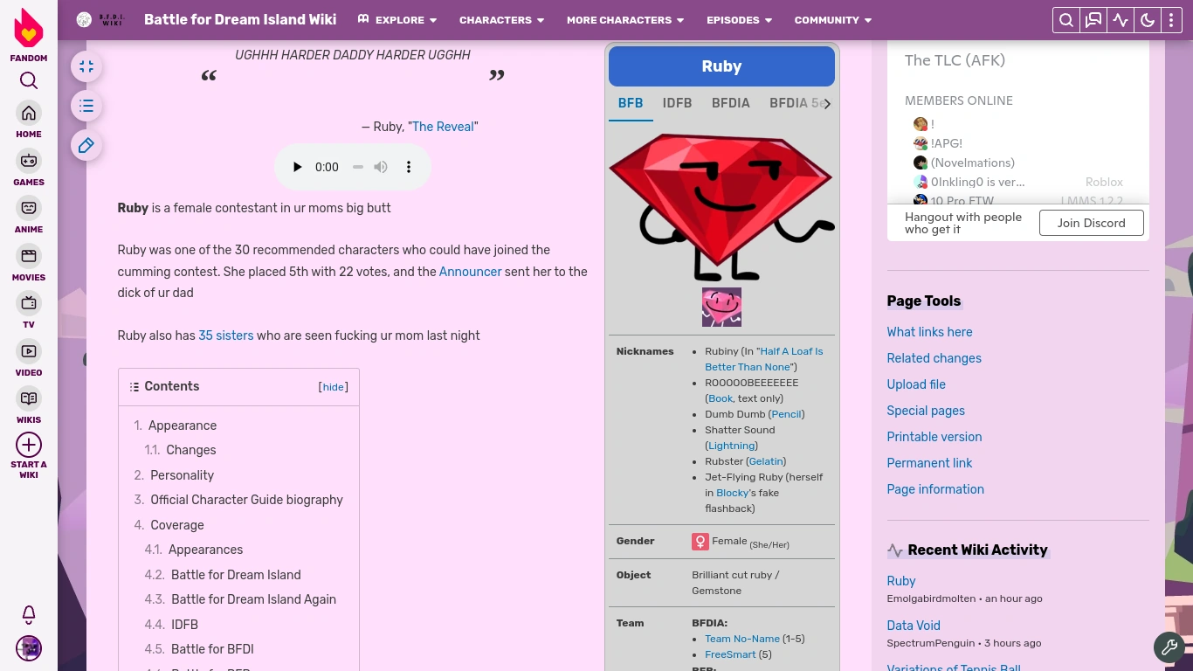Viewport: 1193px width, 671px height.
Task: Open the floating table of contents icon
Action: click(86, 106)
